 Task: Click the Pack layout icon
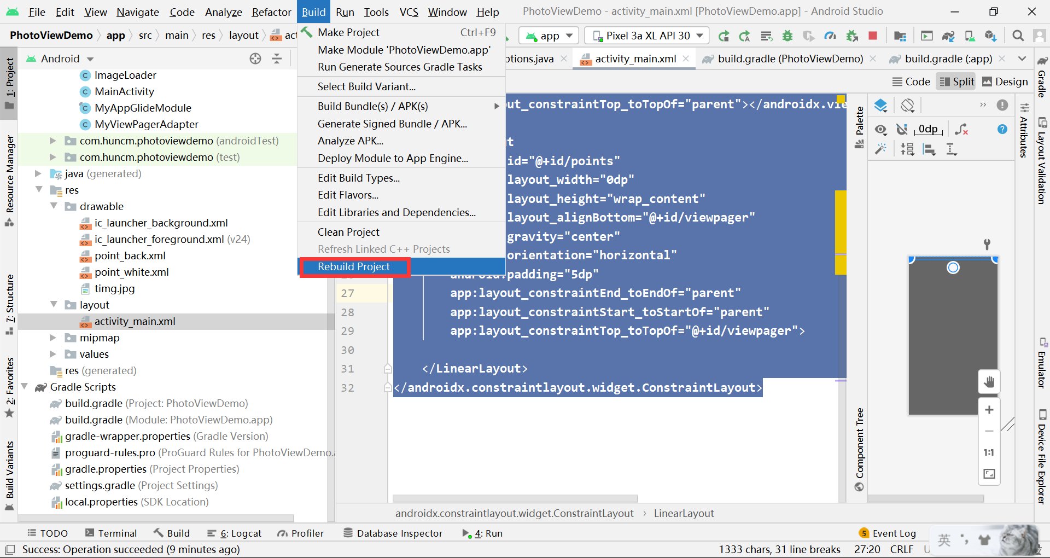[x=908, y=149]
